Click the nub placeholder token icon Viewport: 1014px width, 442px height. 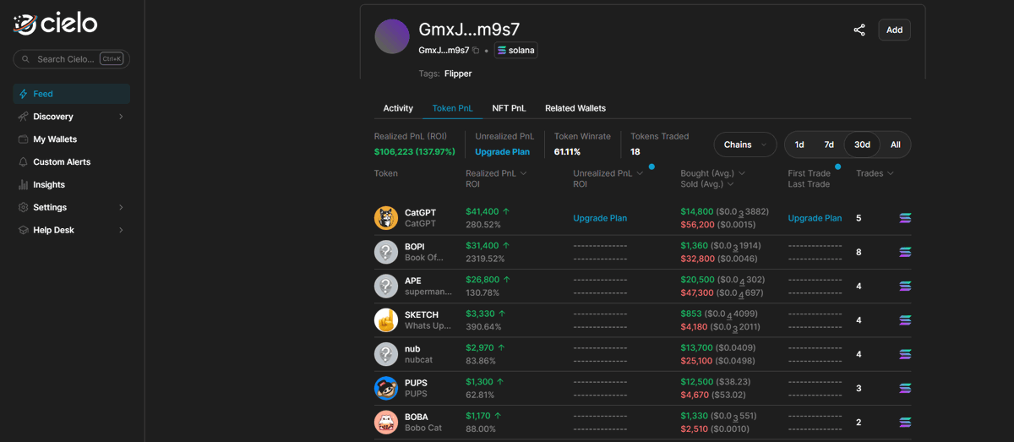386,354
